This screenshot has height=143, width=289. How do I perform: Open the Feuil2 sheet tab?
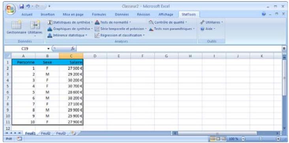tap(45, 133)
